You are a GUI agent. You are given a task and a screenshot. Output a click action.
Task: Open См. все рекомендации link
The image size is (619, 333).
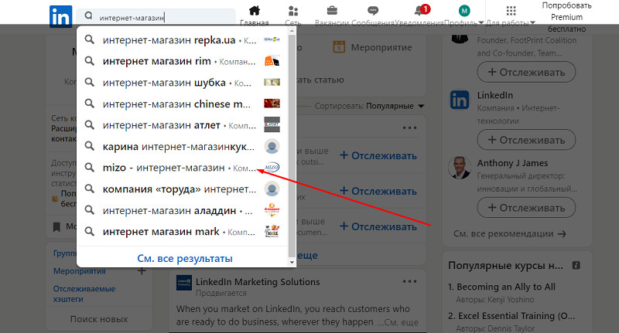tap(510, 233)
